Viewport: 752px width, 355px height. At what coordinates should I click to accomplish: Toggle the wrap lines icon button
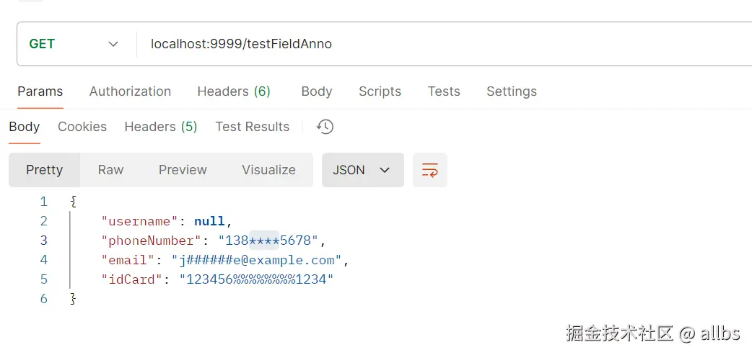(430, 170)
